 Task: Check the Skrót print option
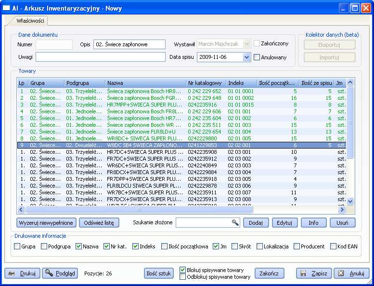pos(235,246)
